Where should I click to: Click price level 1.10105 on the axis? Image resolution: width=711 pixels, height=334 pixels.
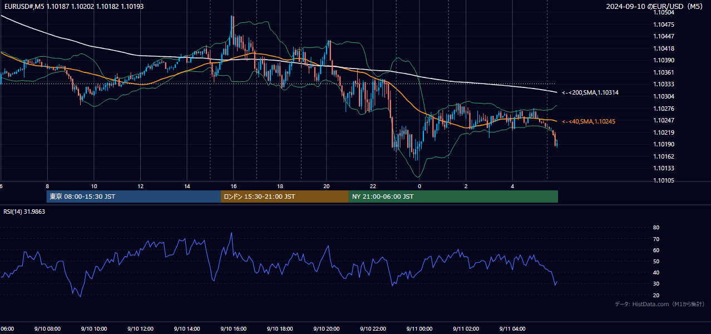pos(664,180)
